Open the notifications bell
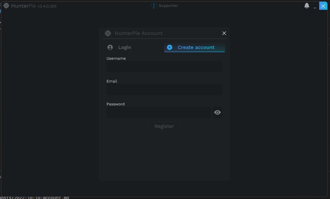The image size is (330, 199). 307,6
